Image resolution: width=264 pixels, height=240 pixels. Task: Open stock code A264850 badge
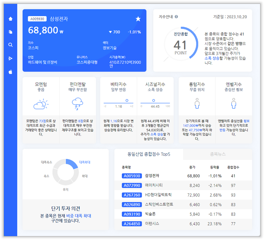[x=132, y=224]
